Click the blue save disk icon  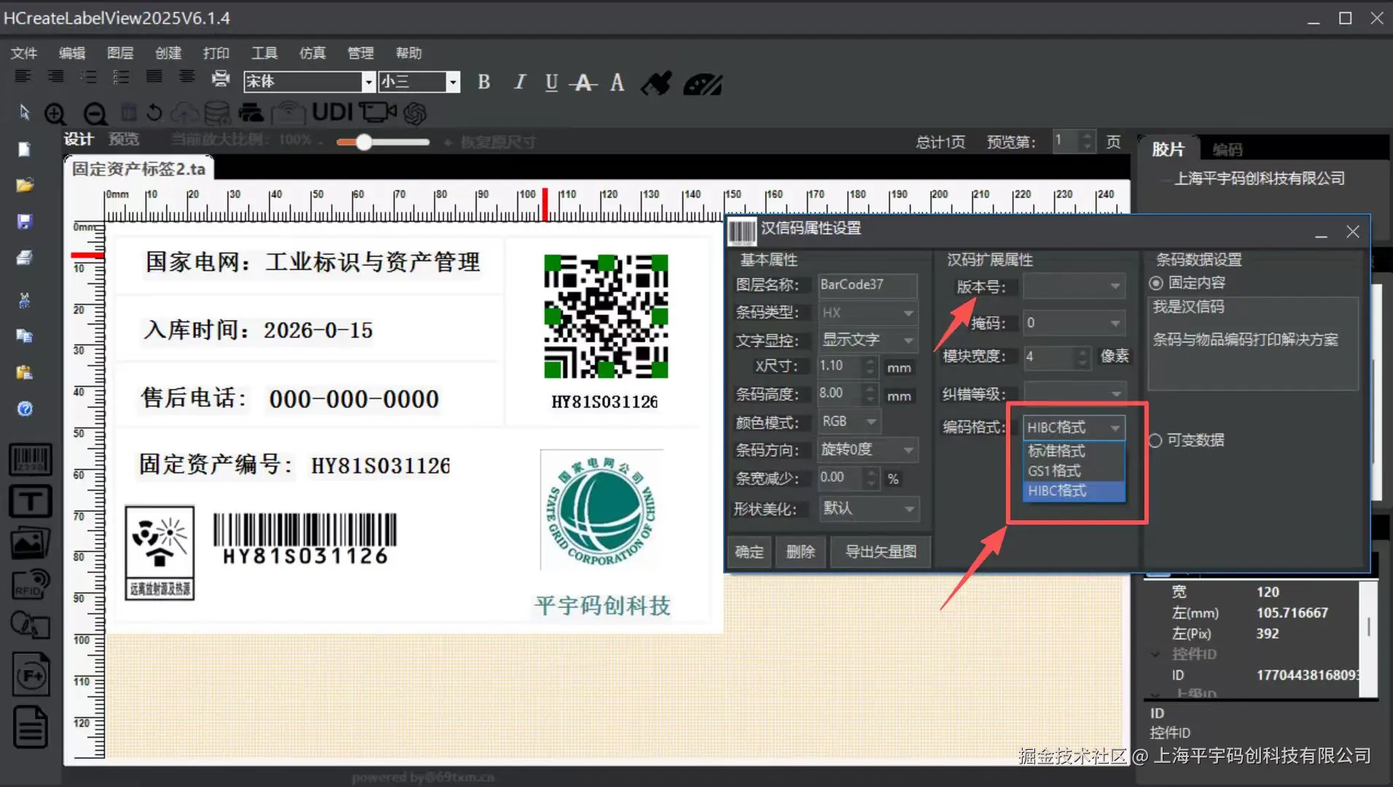point(24,222)
